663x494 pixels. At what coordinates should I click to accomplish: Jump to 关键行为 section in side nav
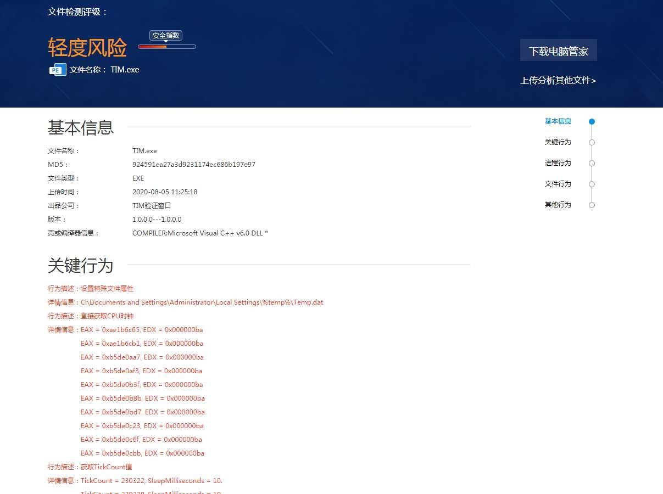pos(558,142)
